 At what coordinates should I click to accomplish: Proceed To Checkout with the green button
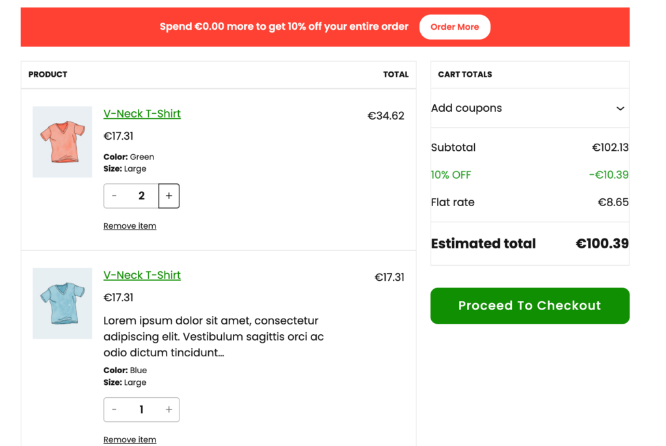point(529,306)
